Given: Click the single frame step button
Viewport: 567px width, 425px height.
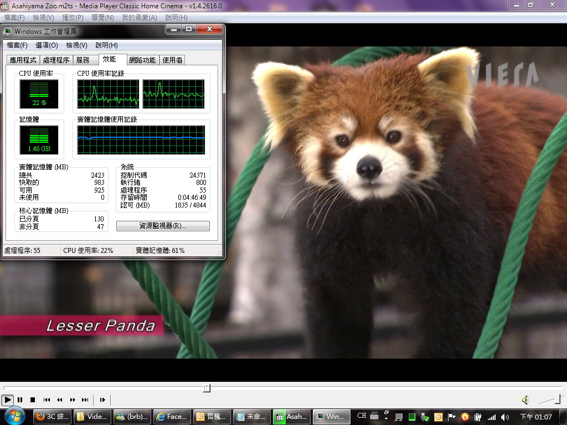Looking at the screenshot, I should pyautogui.click(x=102, y=400).
